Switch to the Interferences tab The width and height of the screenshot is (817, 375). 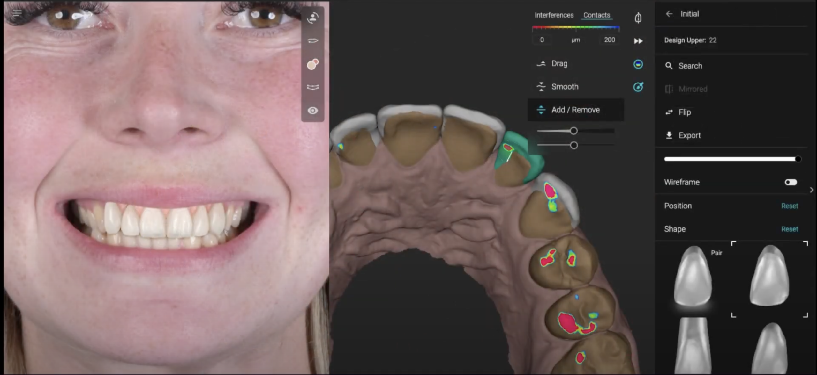tap(554, 15)
